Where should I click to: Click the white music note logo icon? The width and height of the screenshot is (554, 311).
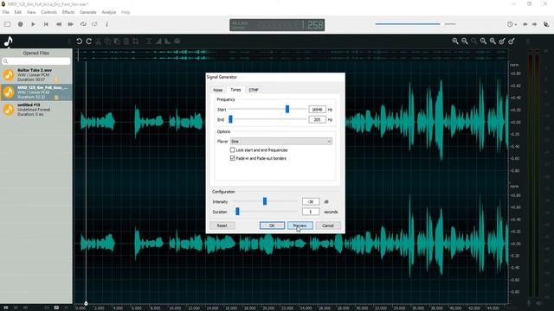(9, 41)
